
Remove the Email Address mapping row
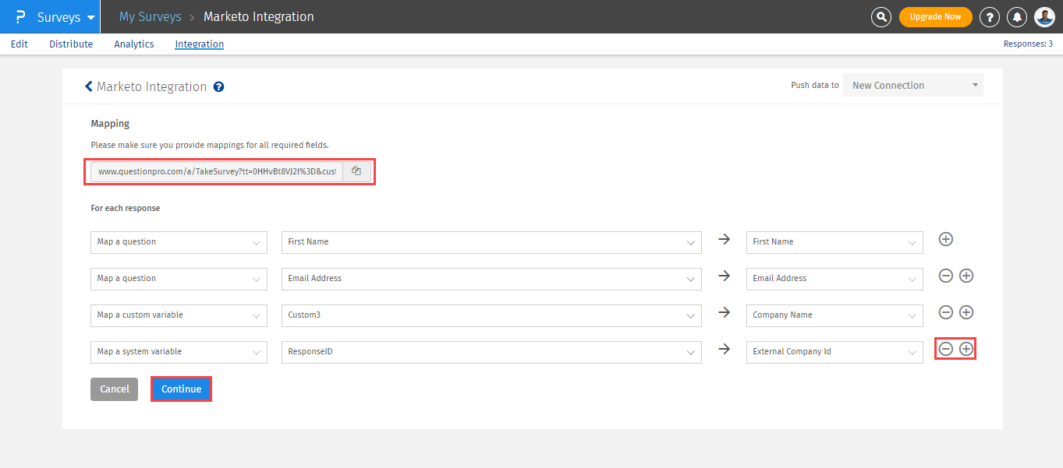point(945,276)
